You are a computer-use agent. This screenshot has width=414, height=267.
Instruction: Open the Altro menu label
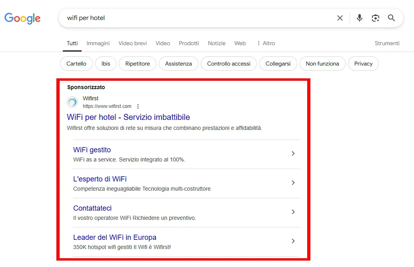268,43
